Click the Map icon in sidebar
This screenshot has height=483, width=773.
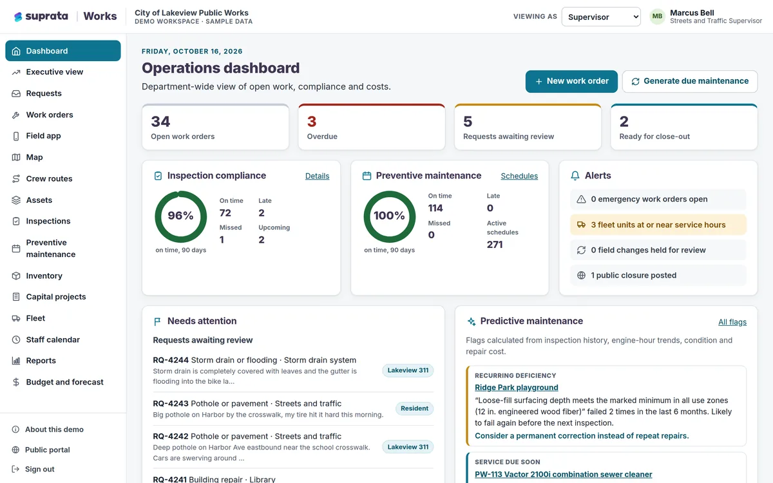[16, 157]
